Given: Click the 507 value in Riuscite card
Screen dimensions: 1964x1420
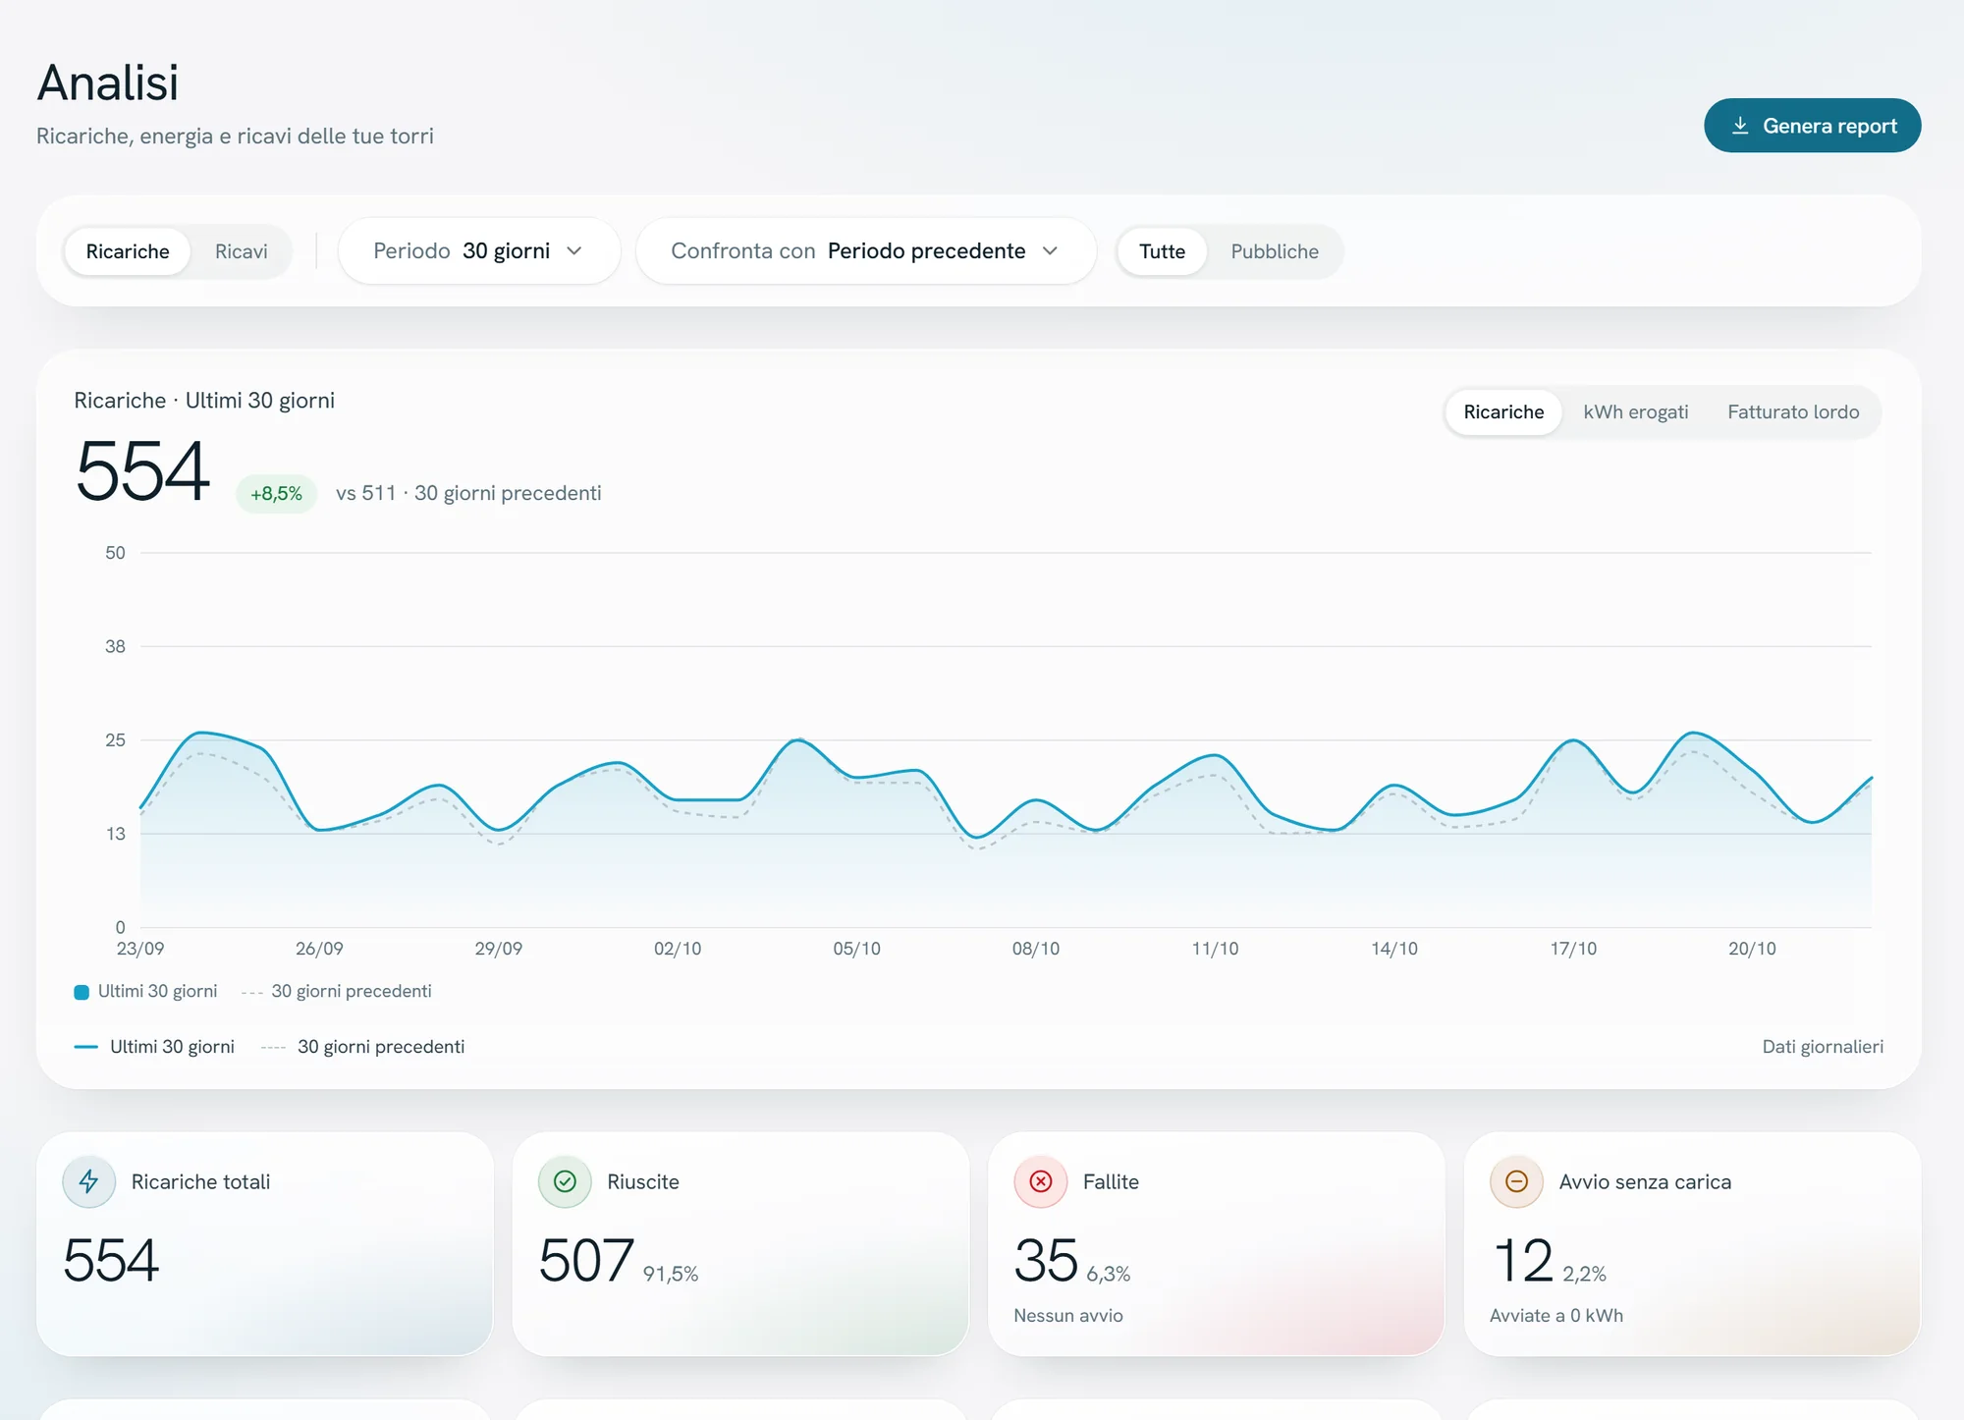Looking at the screenshot, I should pos(586,1261).
